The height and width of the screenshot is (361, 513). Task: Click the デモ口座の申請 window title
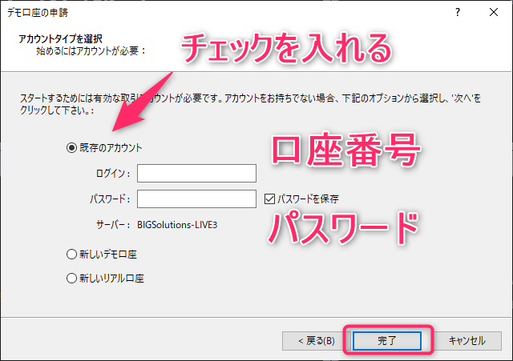tap(38, 13)
